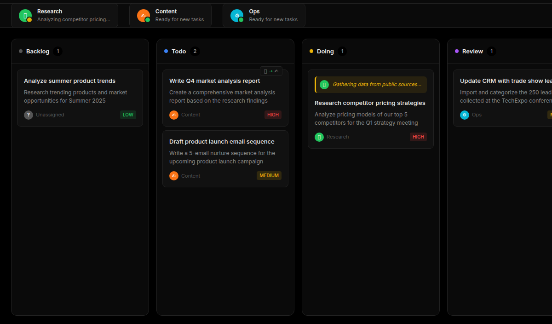Click the LOW priority badge on summer trends card
552x324 pixels.
pos(128,115)
